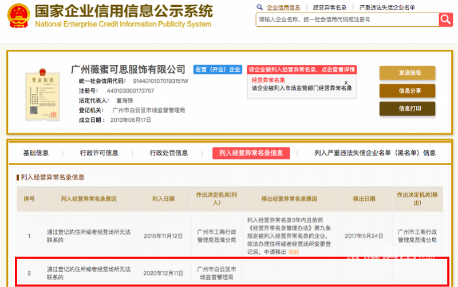Click the 列入经营异常名录原因 column header
Viewport: 458px width, 287px height.
89,199
